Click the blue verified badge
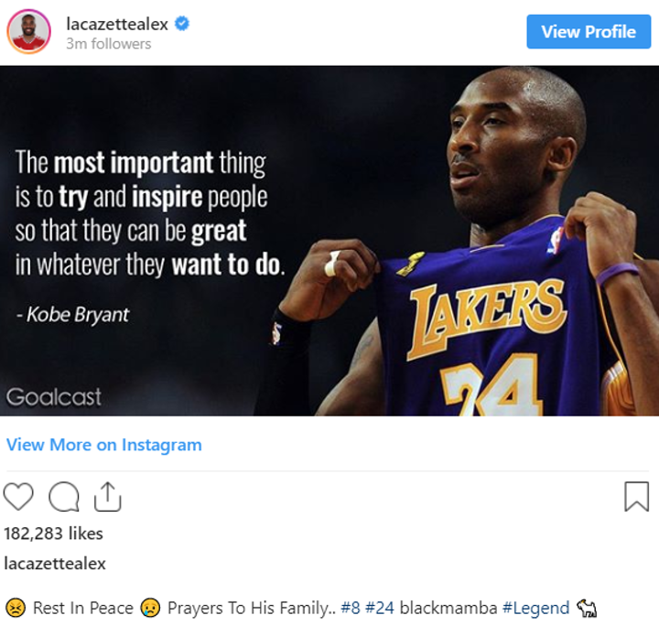This screenshot has width=659, height=626. point(182,24)
